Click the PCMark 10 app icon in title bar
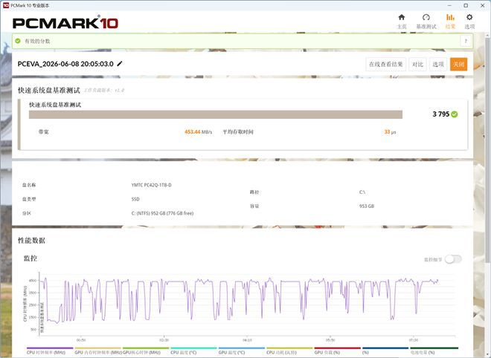 click(6, 5)
